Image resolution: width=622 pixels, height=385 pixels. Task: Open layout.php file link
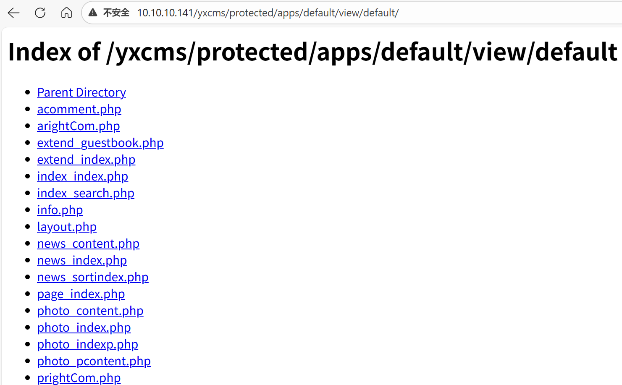click(67, 227)
